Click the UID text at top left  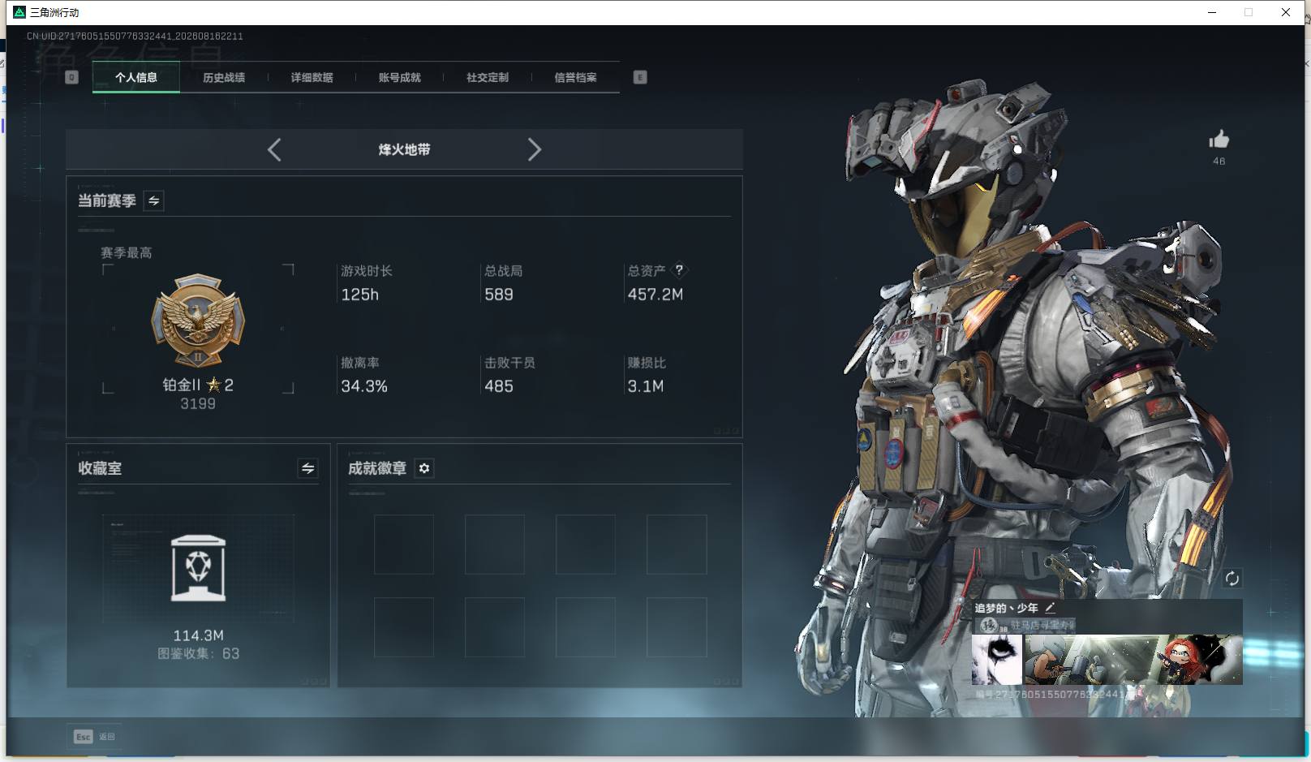click(135, 36)
